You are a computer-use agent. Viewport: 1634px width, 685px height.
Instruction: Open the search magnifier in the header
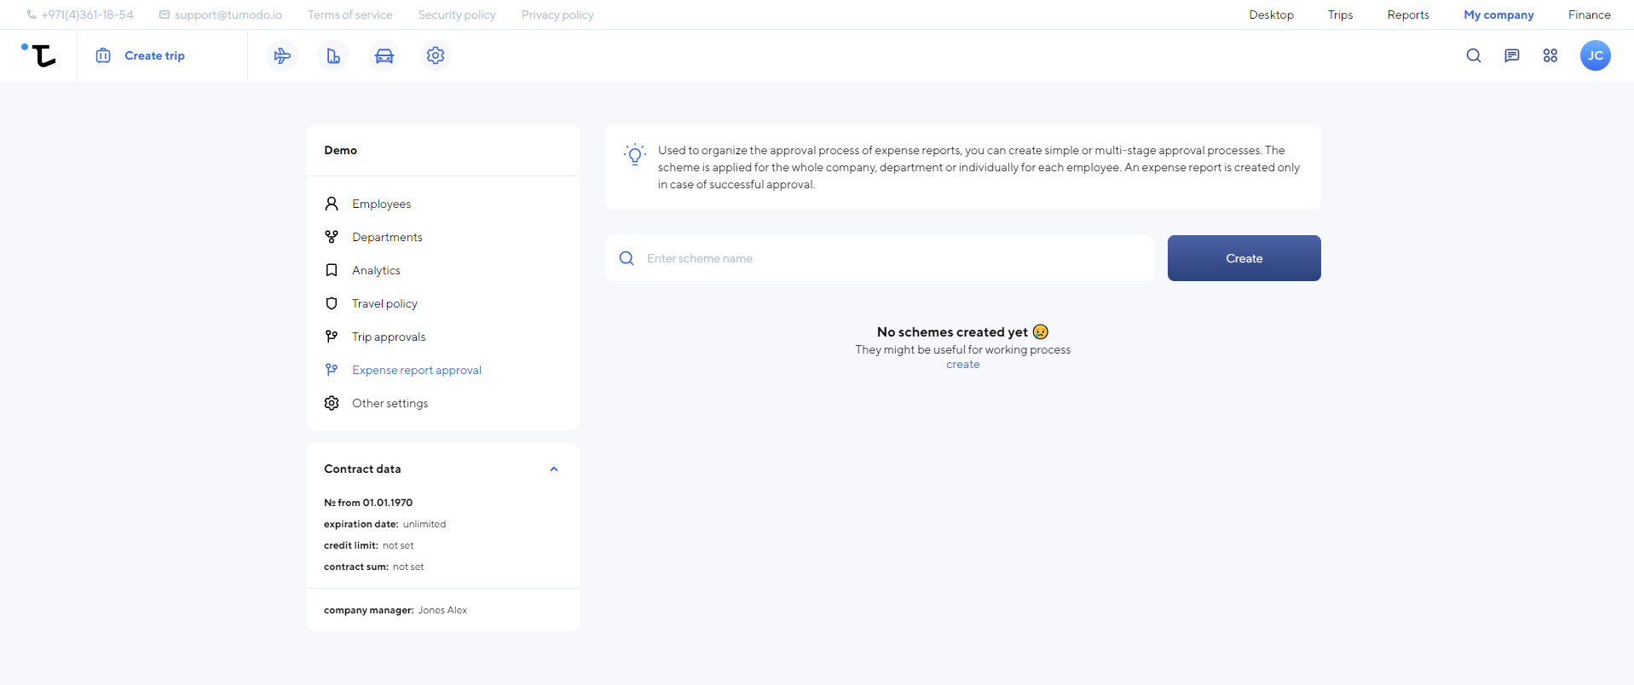point(1473,55)
